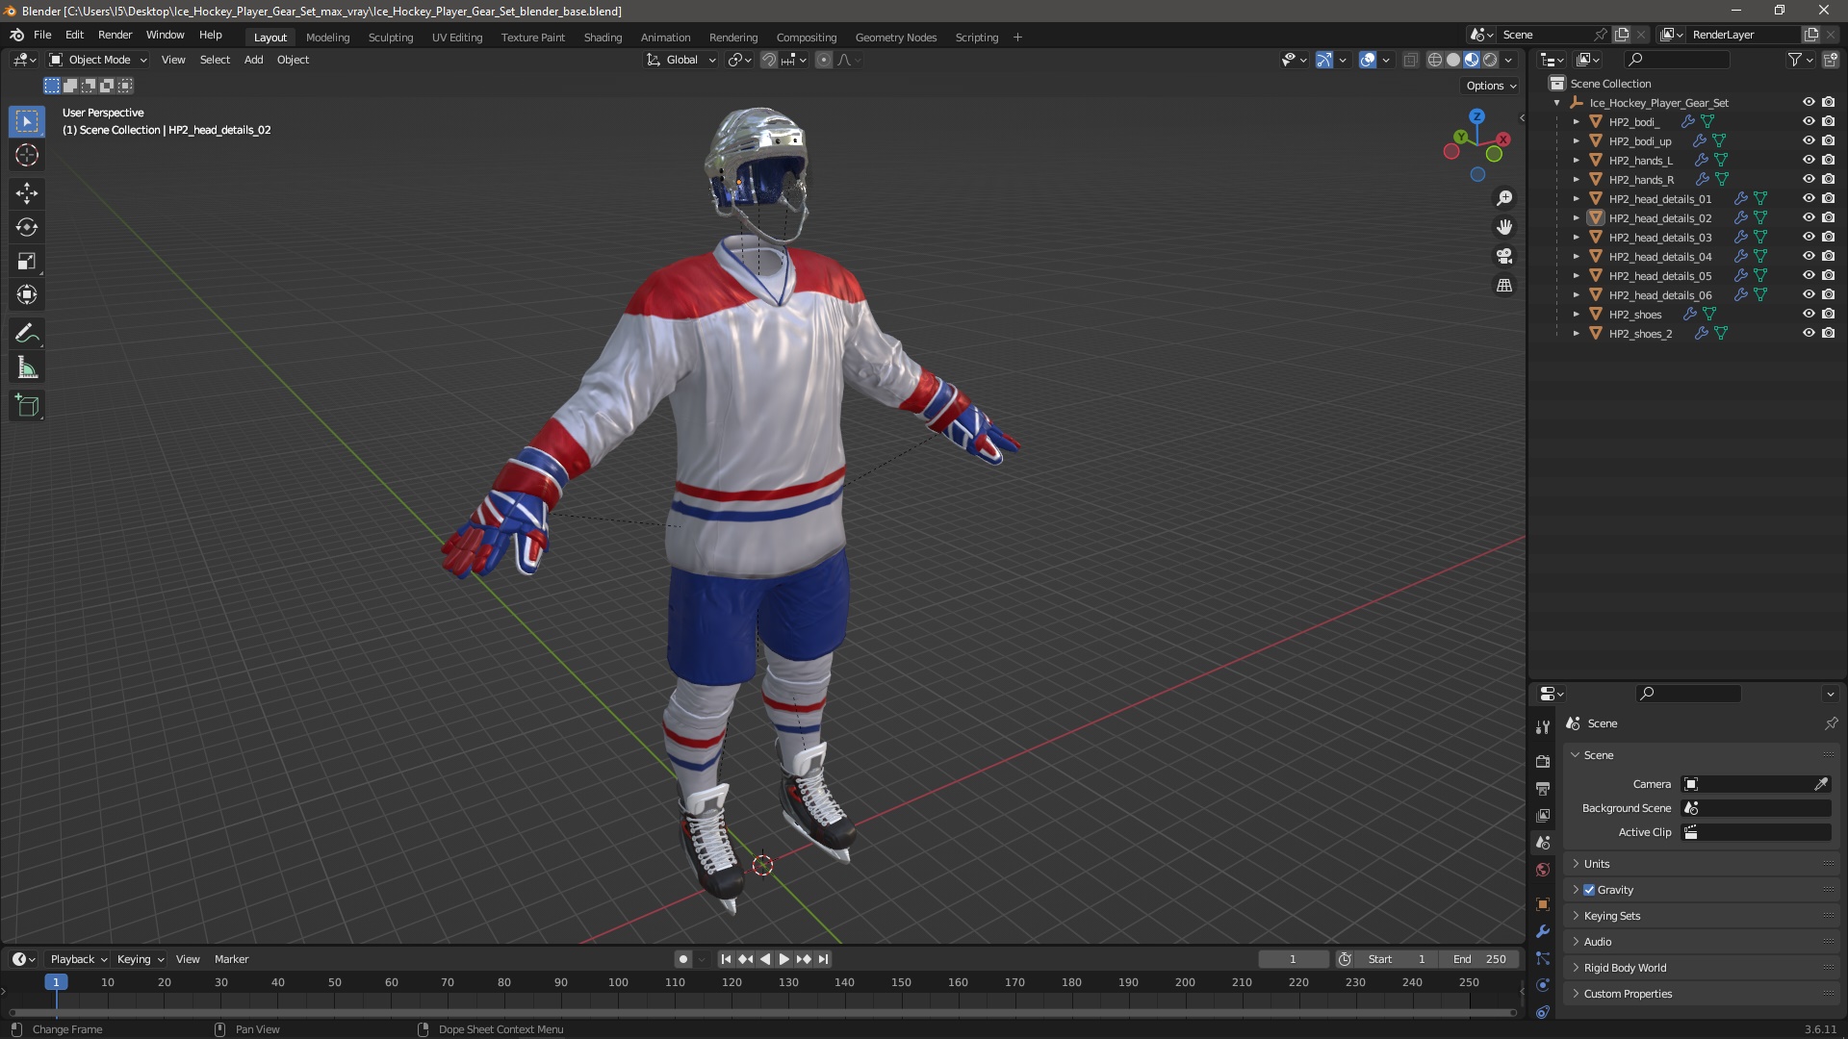1848x1039 pixels.
Task: Open the Modifiers properties tab
Action: click(x=1543, y=931)
